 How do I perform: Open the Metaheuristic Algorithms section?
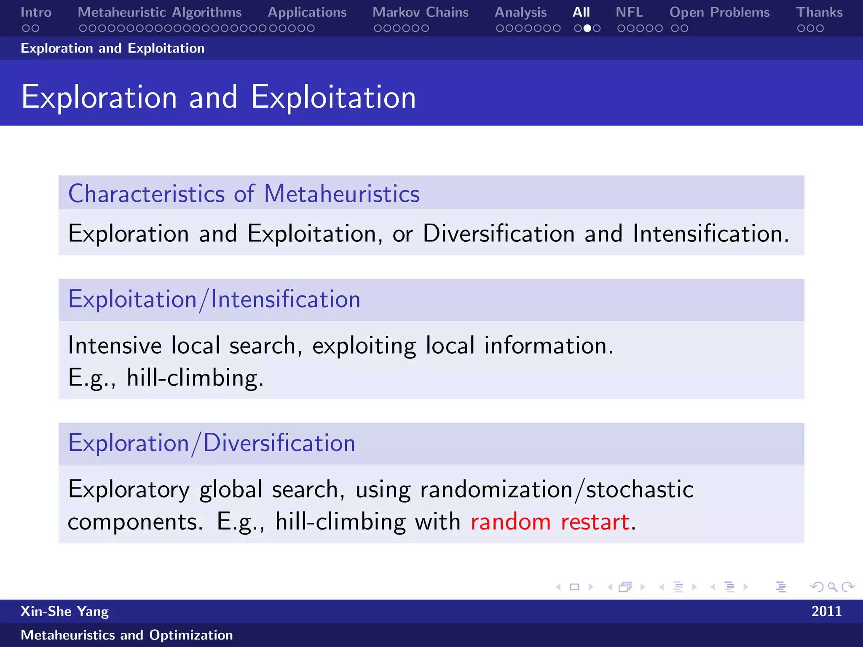point(160,12)
